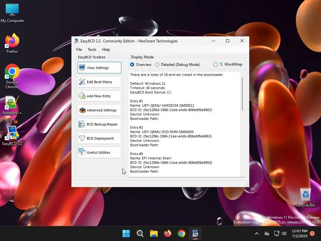
Task: Click the boot entries vertical scrollbar
Action: [x=242, y=94]
